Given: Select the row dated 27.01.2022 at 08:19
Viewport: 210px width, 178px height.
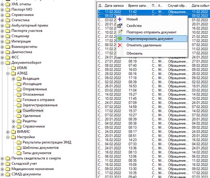Looking at the screenshot, I should click(x=154, y=61).
